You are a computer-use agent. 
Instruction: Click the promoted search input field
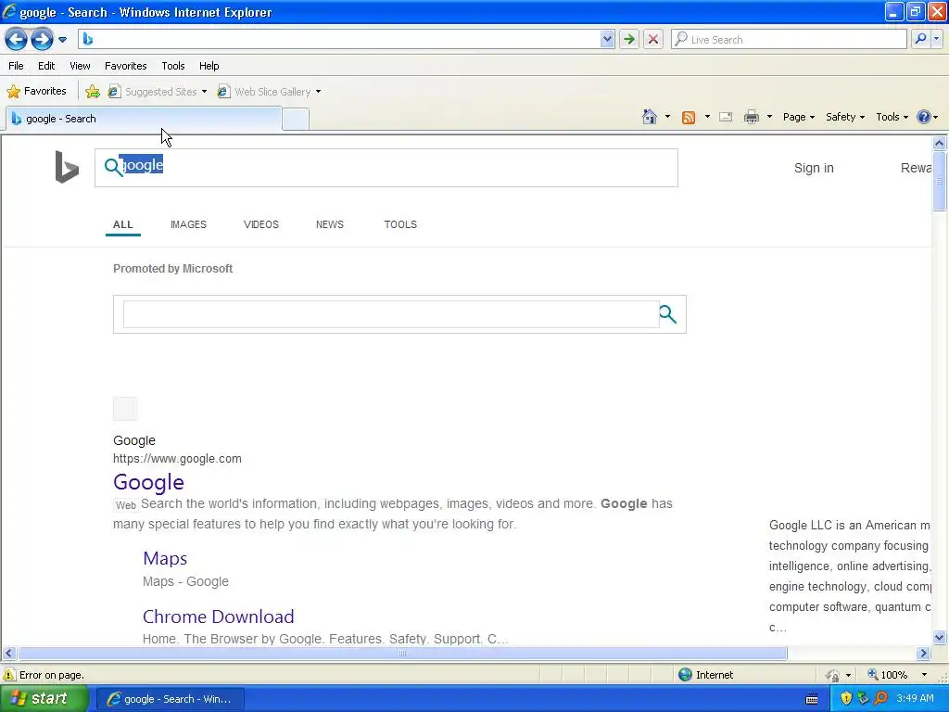(391, 314)
